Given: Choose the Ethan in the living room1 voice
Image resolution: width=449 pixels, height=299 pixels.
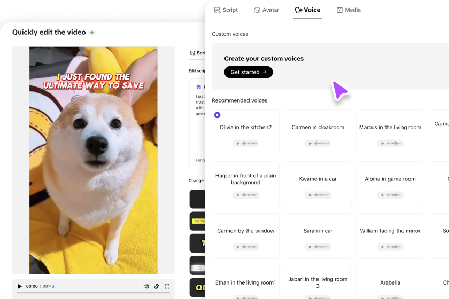Looking at the screenshot, I should pyautogui.click(x=246, y=282).
